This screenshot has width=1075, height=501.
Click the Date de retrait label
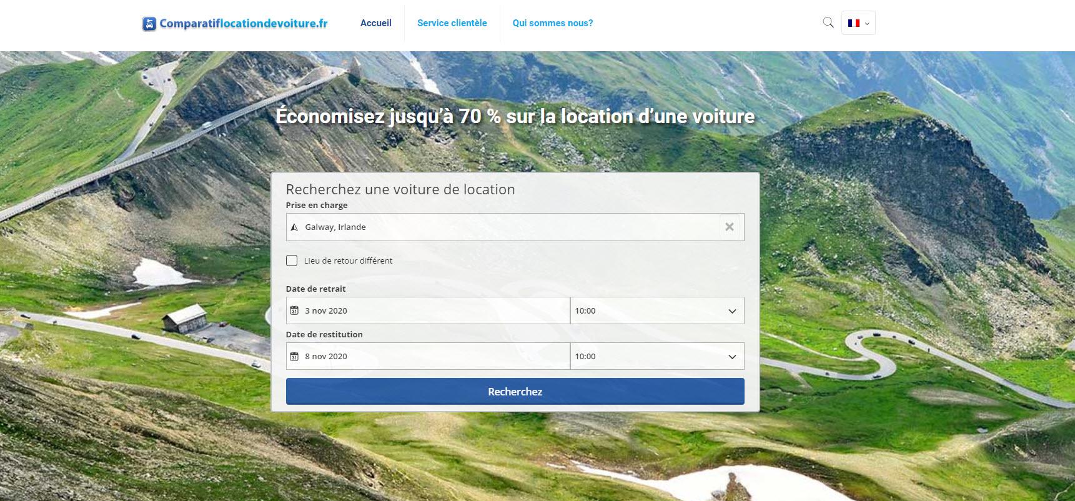(x=315, y=289)
